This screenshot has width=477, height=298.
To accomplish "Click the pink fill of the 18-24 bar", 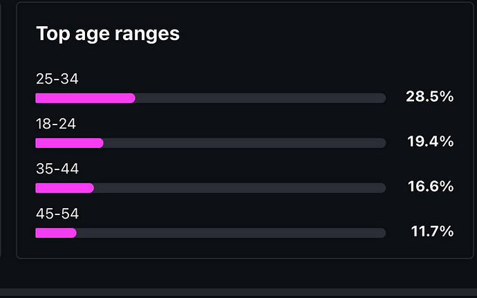I will click(x=69, y=143).
